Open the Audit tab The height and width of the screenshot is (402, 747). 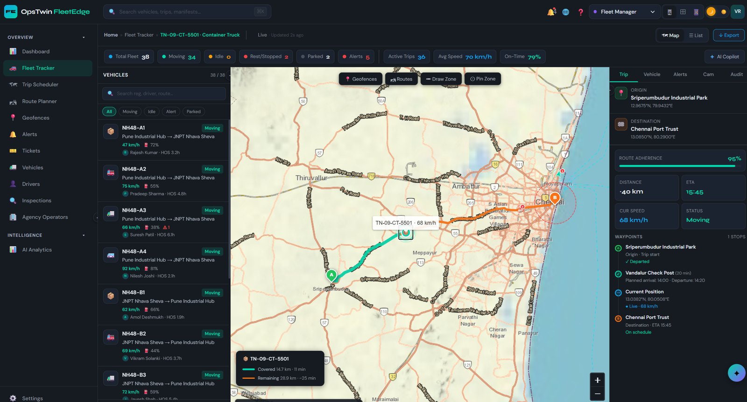tap(736, 75)
